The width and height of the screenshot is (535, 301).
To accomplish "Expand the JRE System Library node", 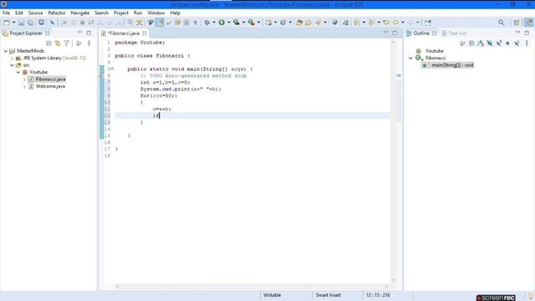I will click(x=12, y=58).
